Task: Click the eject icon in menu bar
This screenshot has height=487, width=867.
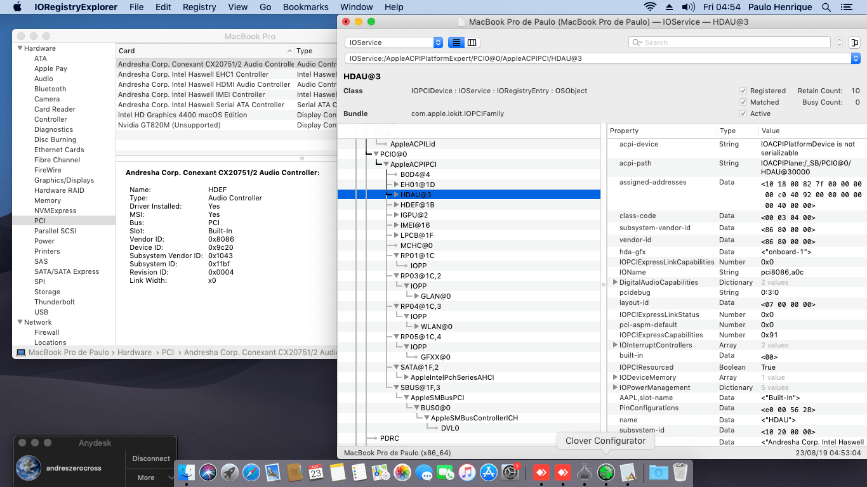Action: point(669,7)
